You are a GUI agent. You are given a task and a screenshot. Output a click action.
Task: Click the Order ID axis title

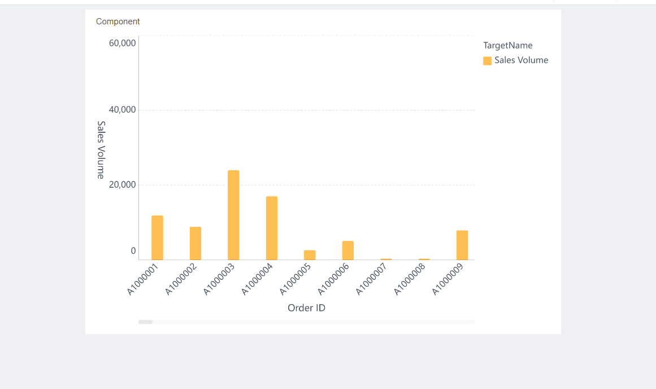[306, 308]
